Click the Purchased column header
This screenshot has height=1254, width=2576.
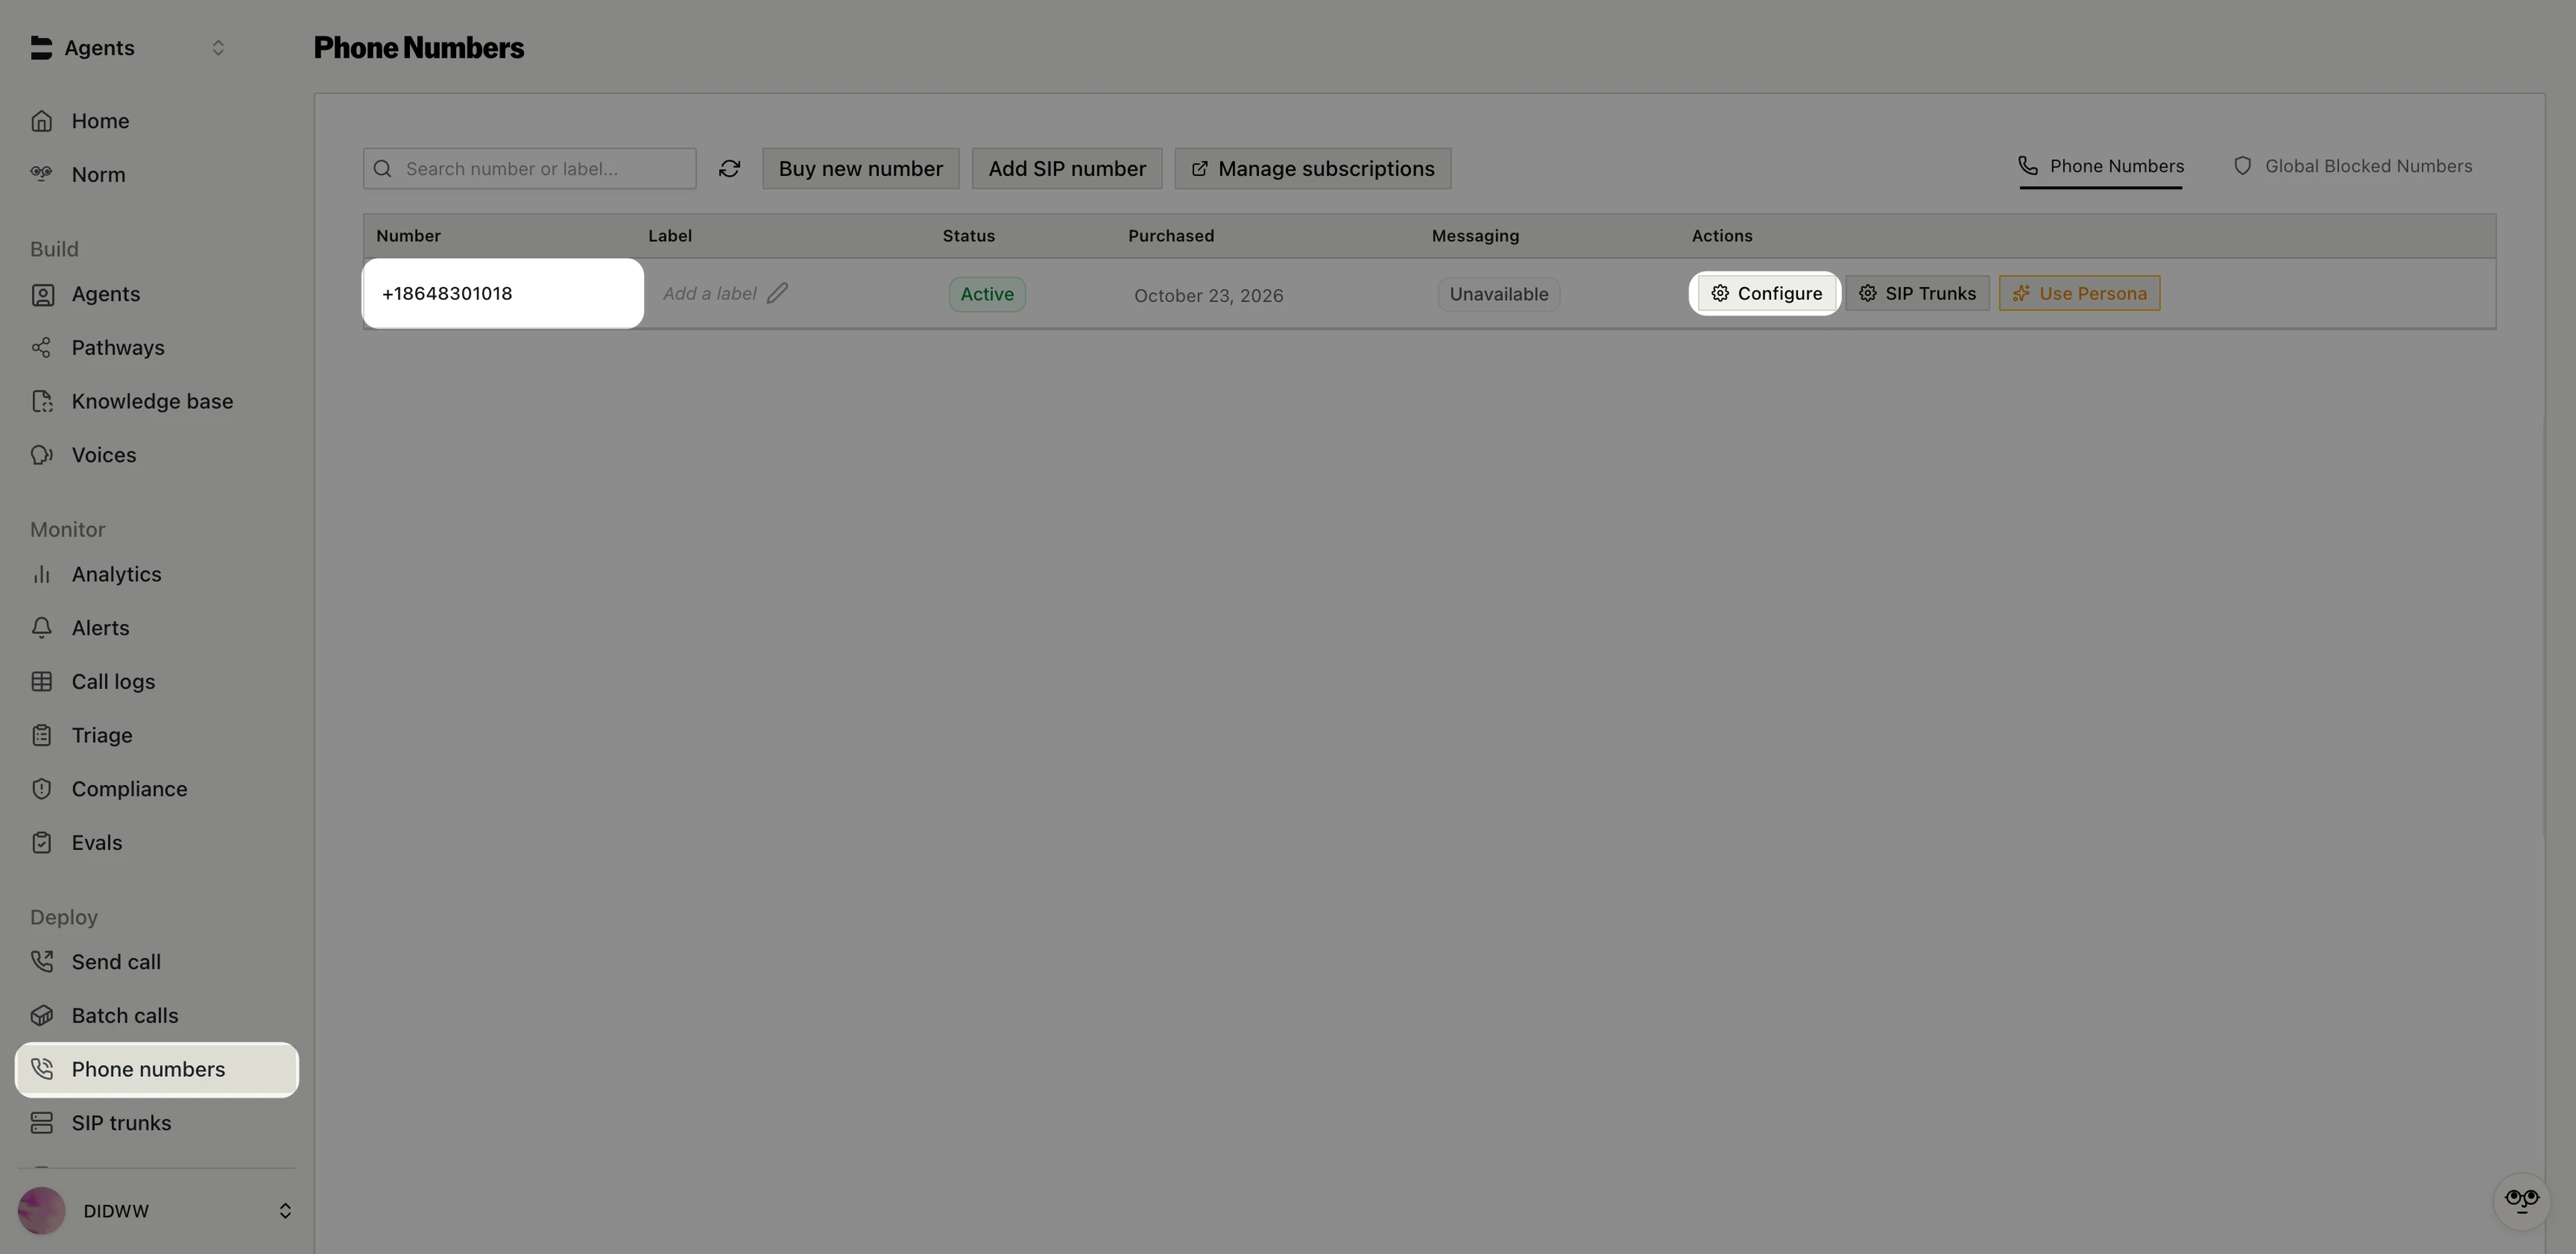[1171, 236]
